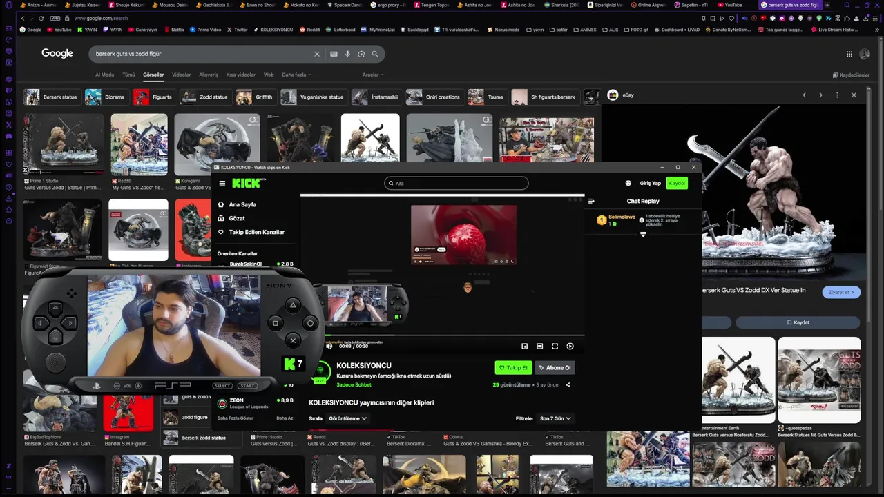Follow channel with Takip Et button
The width and height of the screenshot is (884, 497).
click(513, 368)
